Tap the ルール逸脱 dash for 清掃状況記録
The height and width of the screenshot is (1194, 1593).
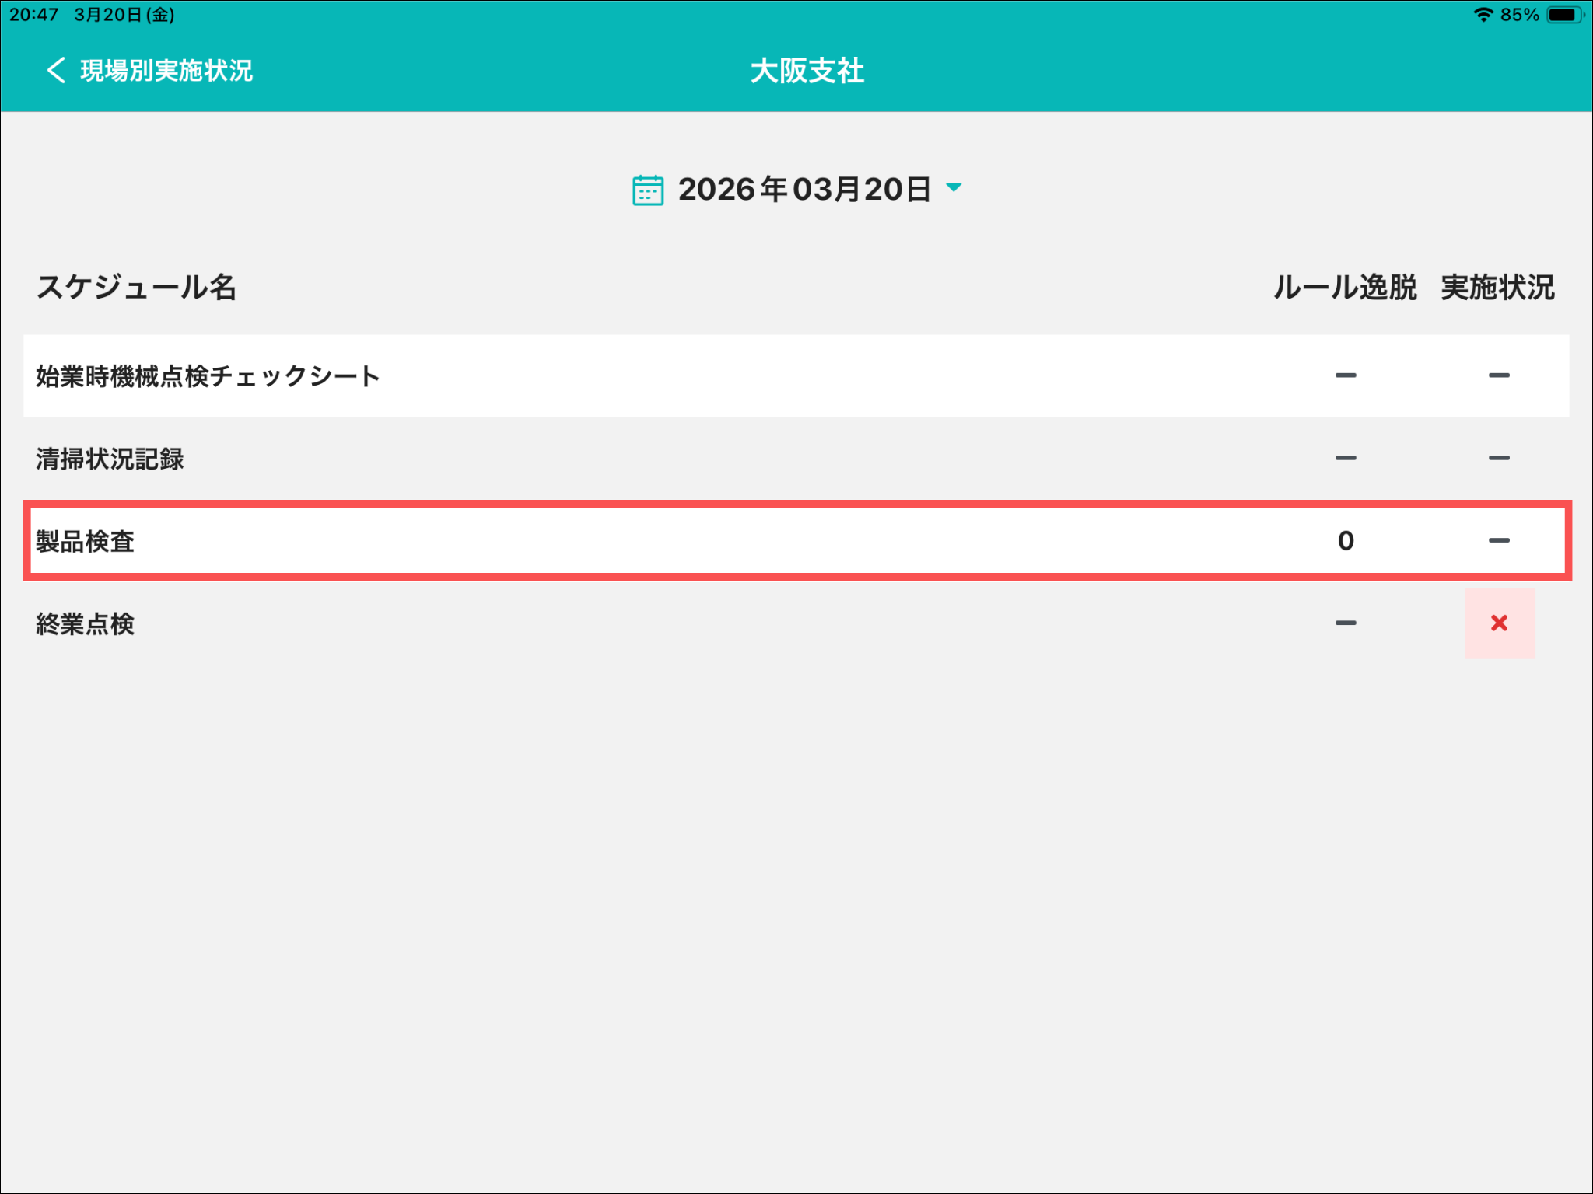[x=1346, y=458]
